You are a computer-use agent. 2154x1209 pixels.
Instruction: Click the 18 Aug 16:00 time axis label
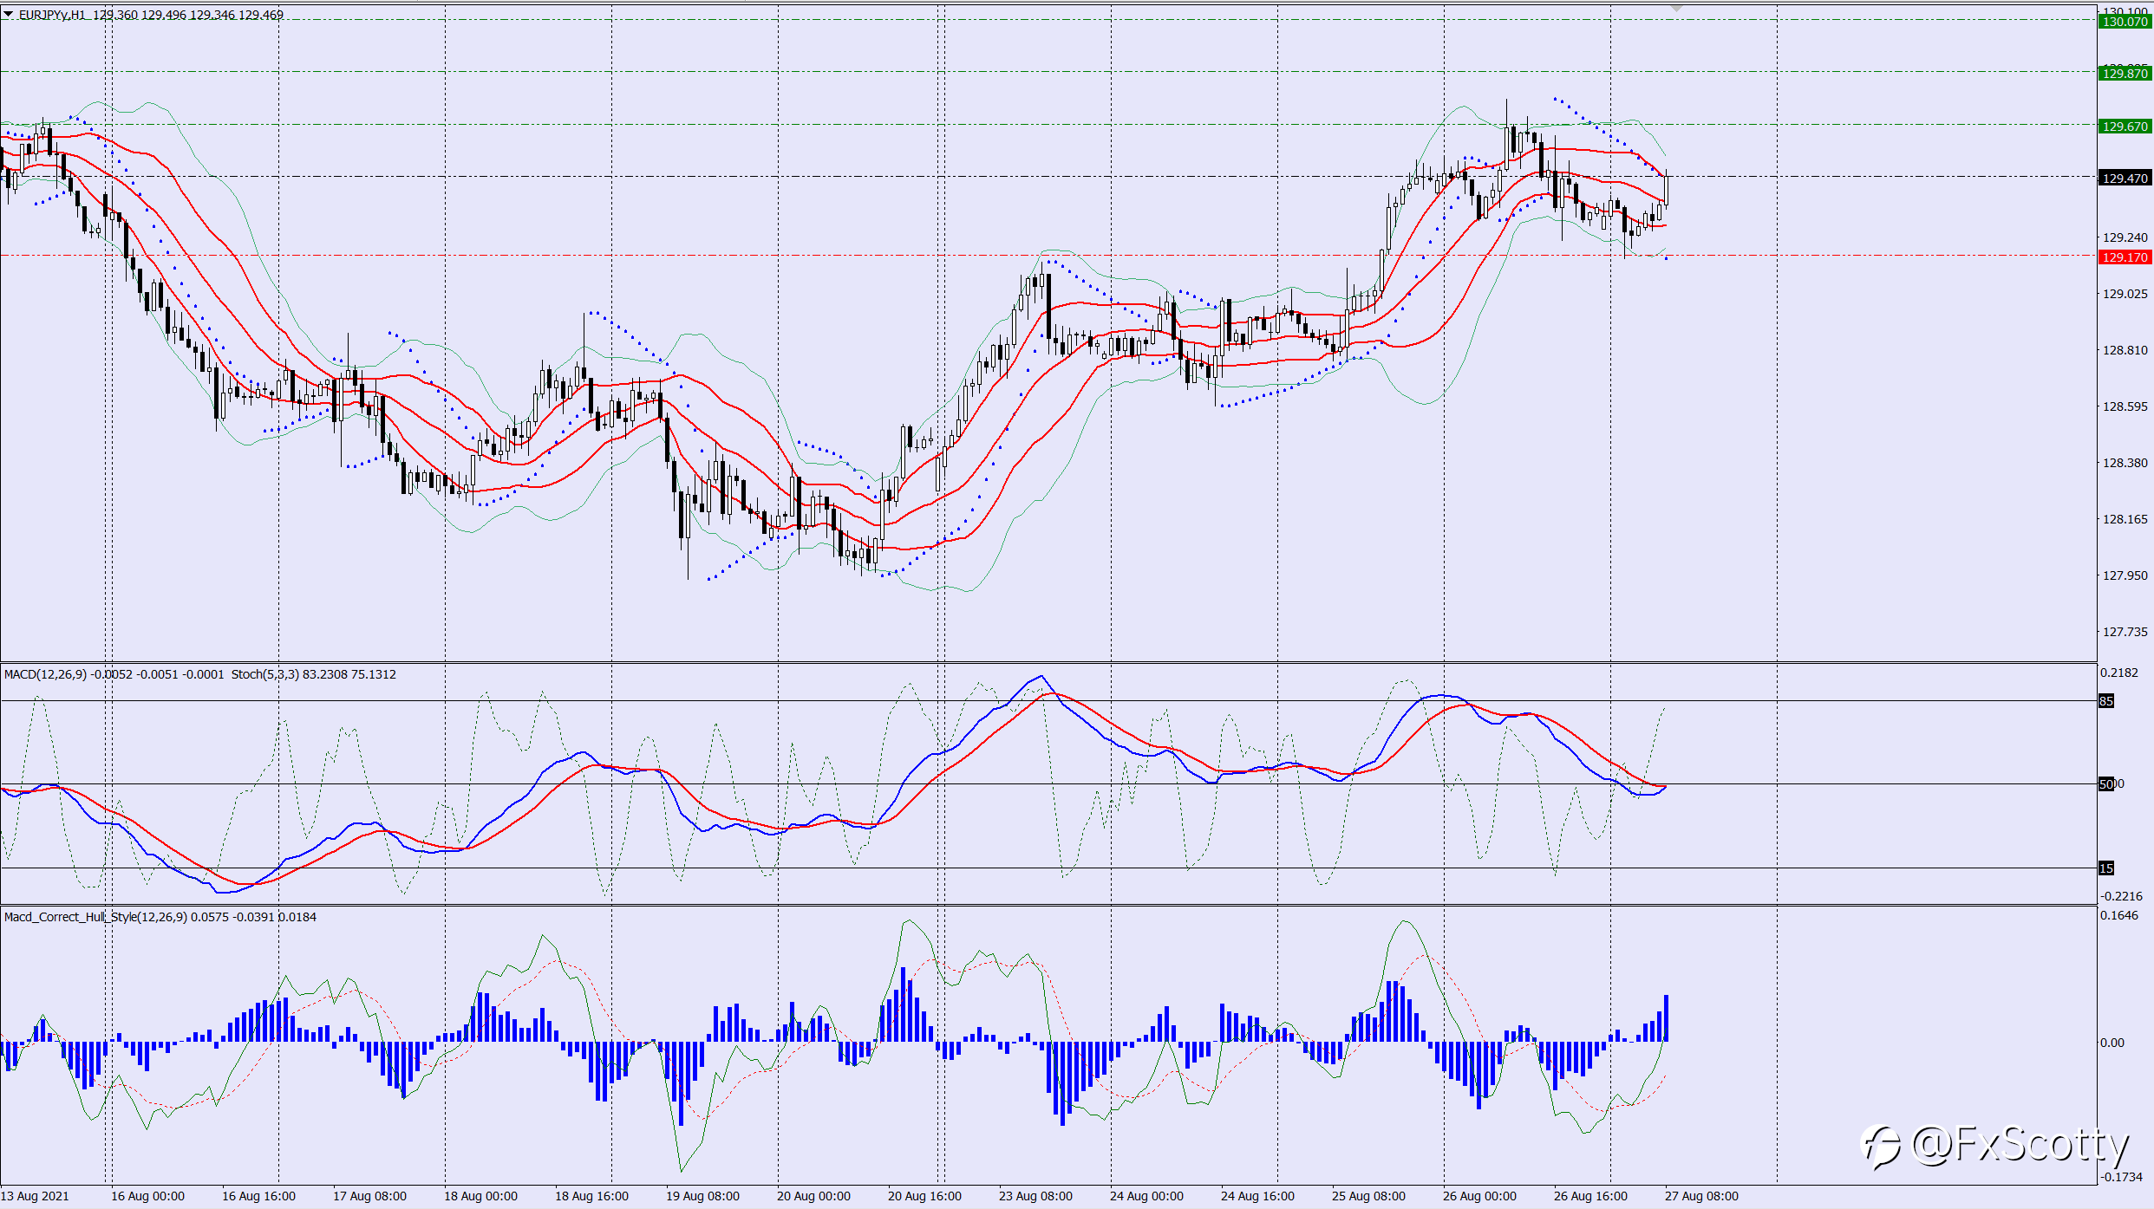[591, 1196]
